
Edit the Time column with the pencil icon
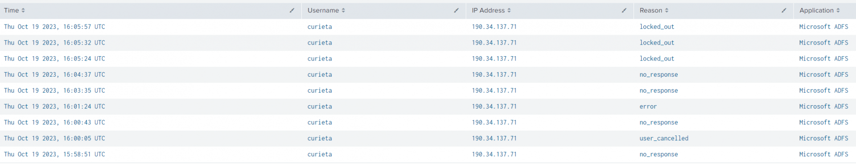[292, 10]
